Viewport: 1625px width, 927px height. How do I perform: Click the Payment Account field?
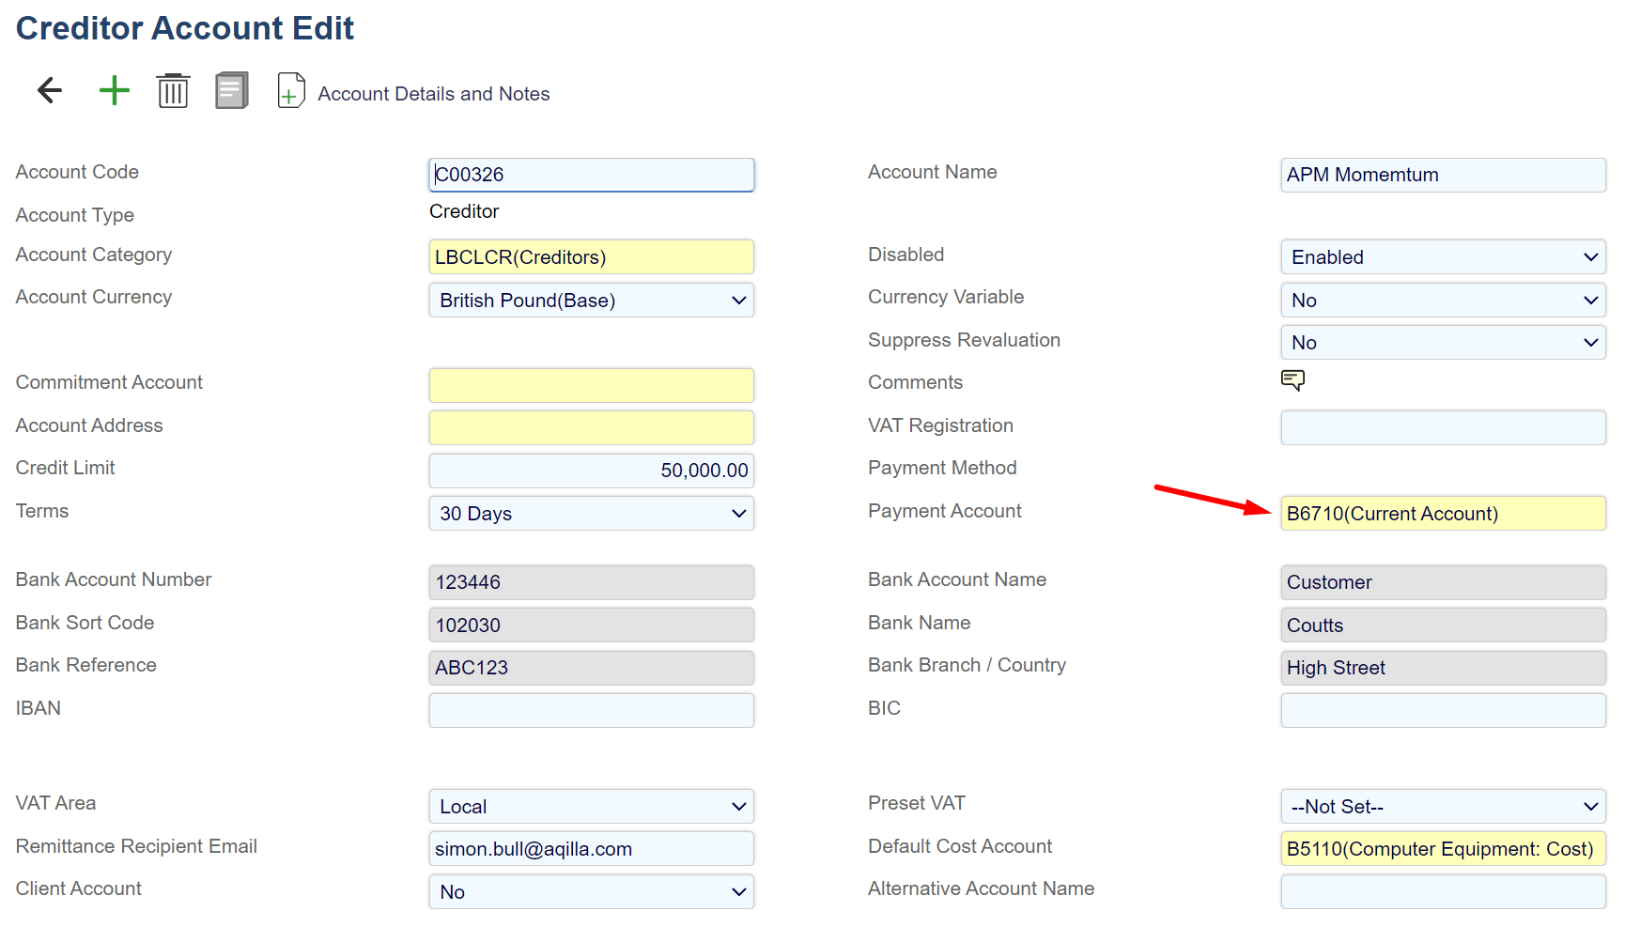click(x=1442, y=514)
